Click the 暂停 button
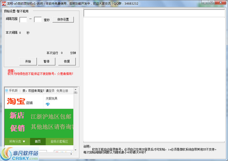 pyautogui.click(x=46, y=61)
